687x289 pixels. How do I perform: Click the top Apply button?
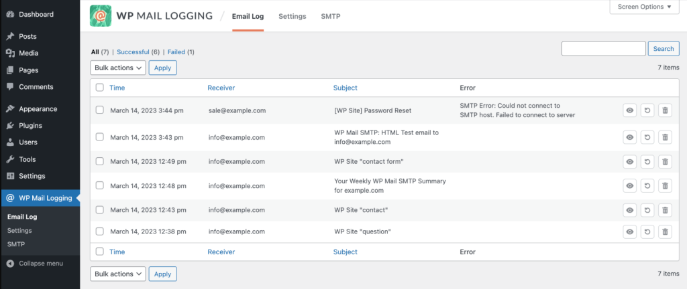pyautogui.click(x=162, y=68)
